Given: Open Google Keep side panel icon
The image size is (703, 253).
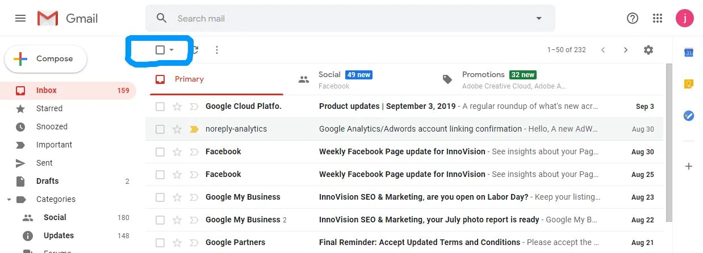Looking at the screenshot, I should point(688,84).
